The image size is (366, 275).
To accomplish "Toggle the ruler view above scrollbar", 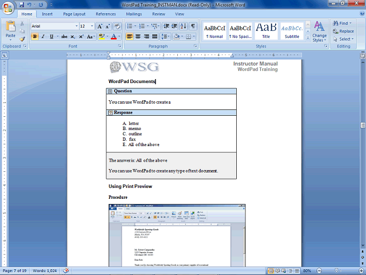I will 363,56.
